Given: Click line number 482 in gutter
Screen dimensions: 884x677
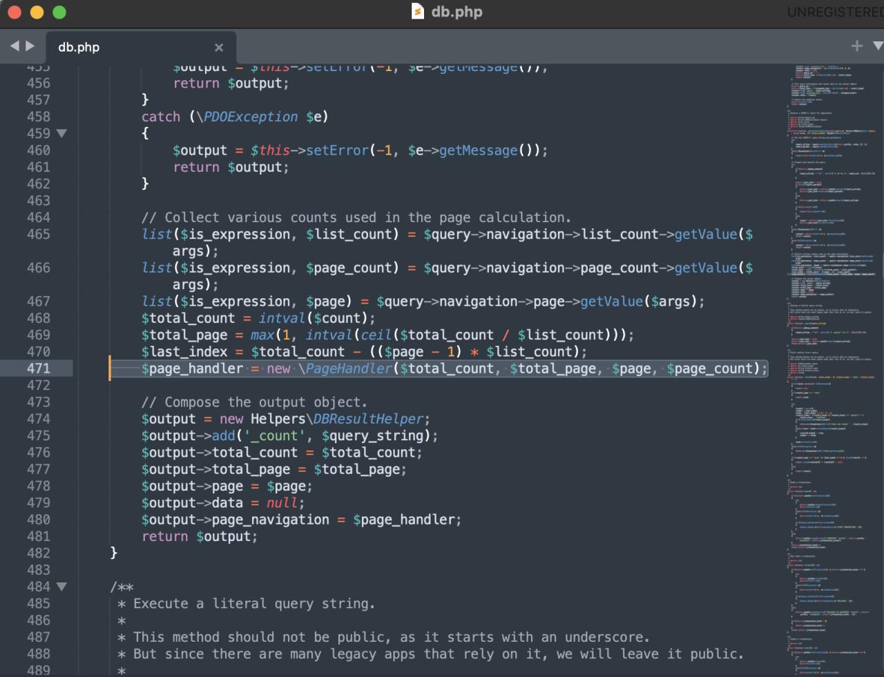Looking at the screenshot, I should point(39,553).
